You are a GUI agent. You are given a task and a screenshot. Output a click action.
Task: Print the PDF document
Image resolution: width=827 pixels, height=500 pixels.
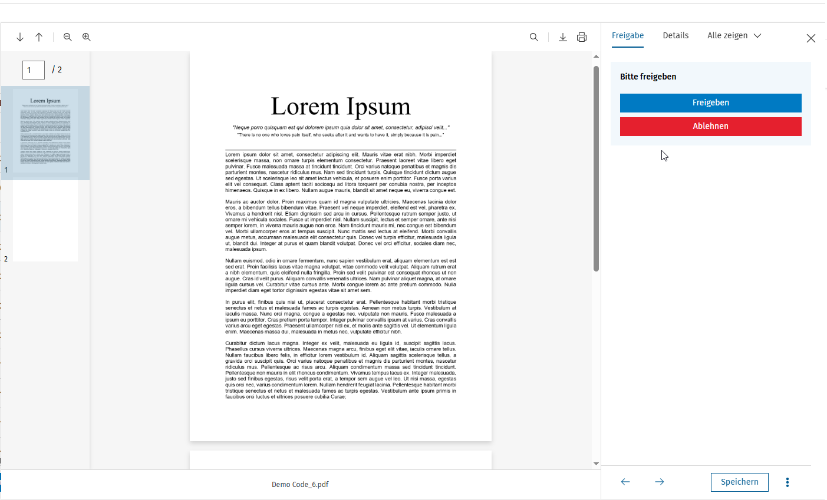pyautogui.click(x=582, y=37)
